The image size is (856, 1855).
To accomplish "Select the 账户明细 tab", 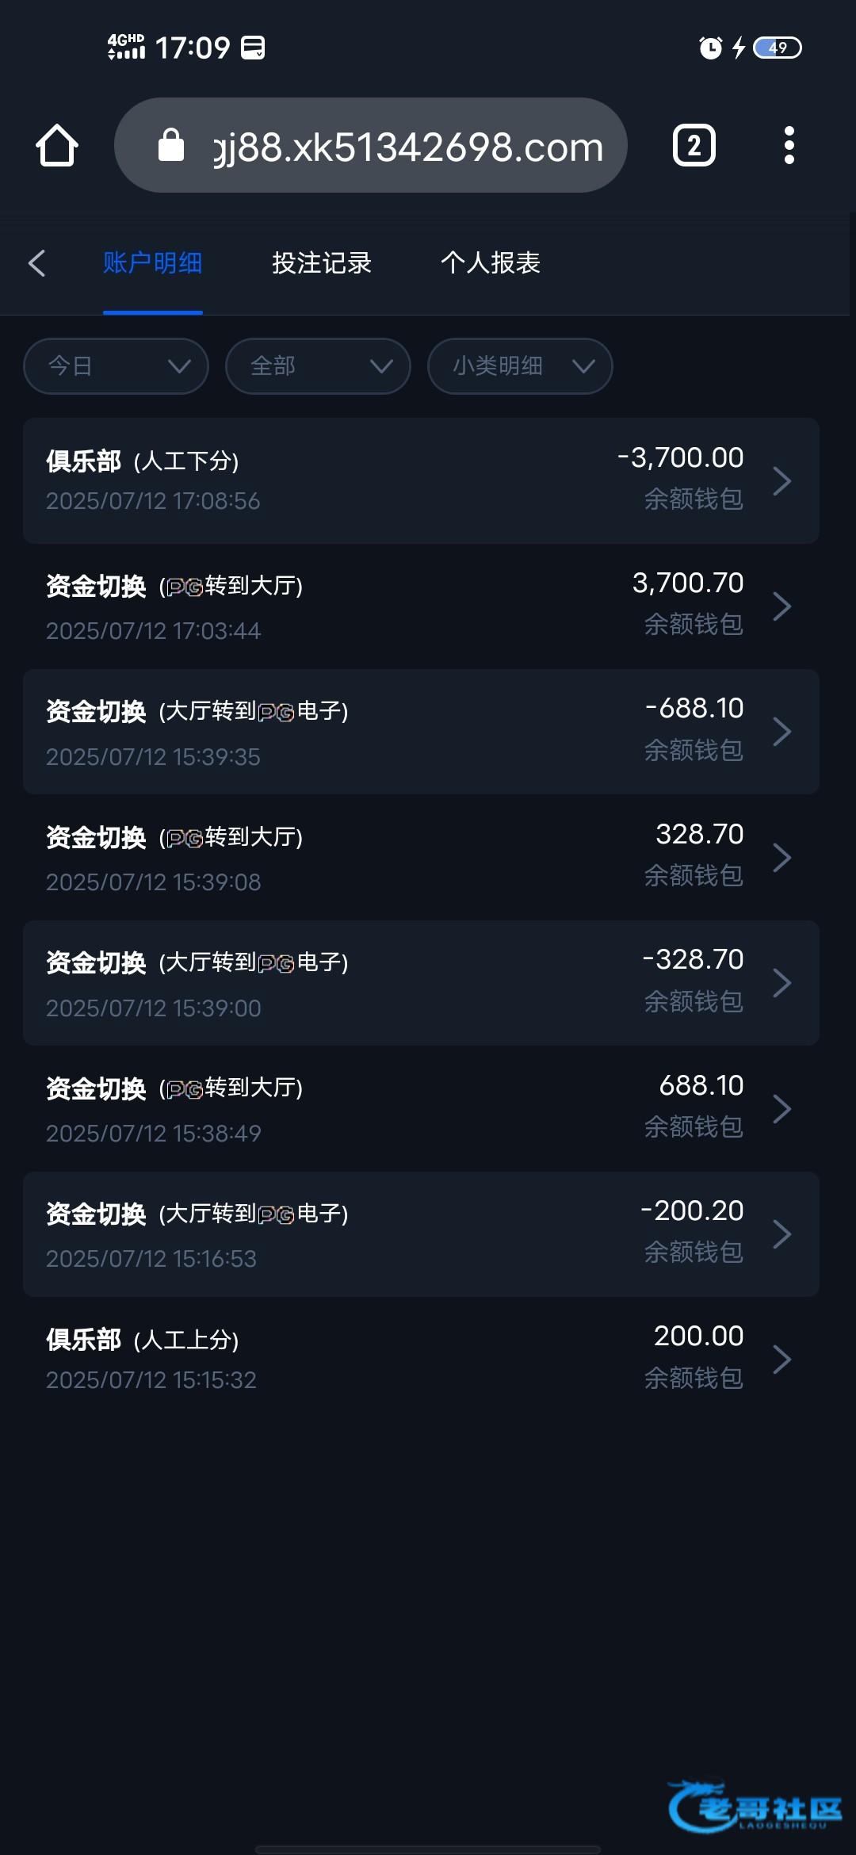I will coord(152,263).
